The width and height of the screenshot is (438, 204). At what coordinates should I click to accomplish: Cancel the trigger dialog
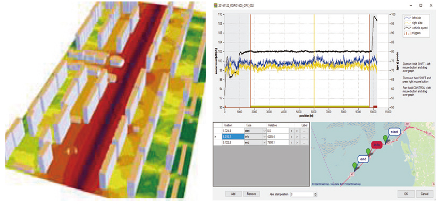(x=425, y=194)
